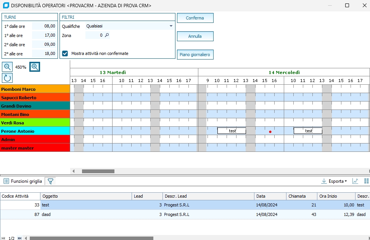Sort by the Oggetto column header

tap(86, 196)
